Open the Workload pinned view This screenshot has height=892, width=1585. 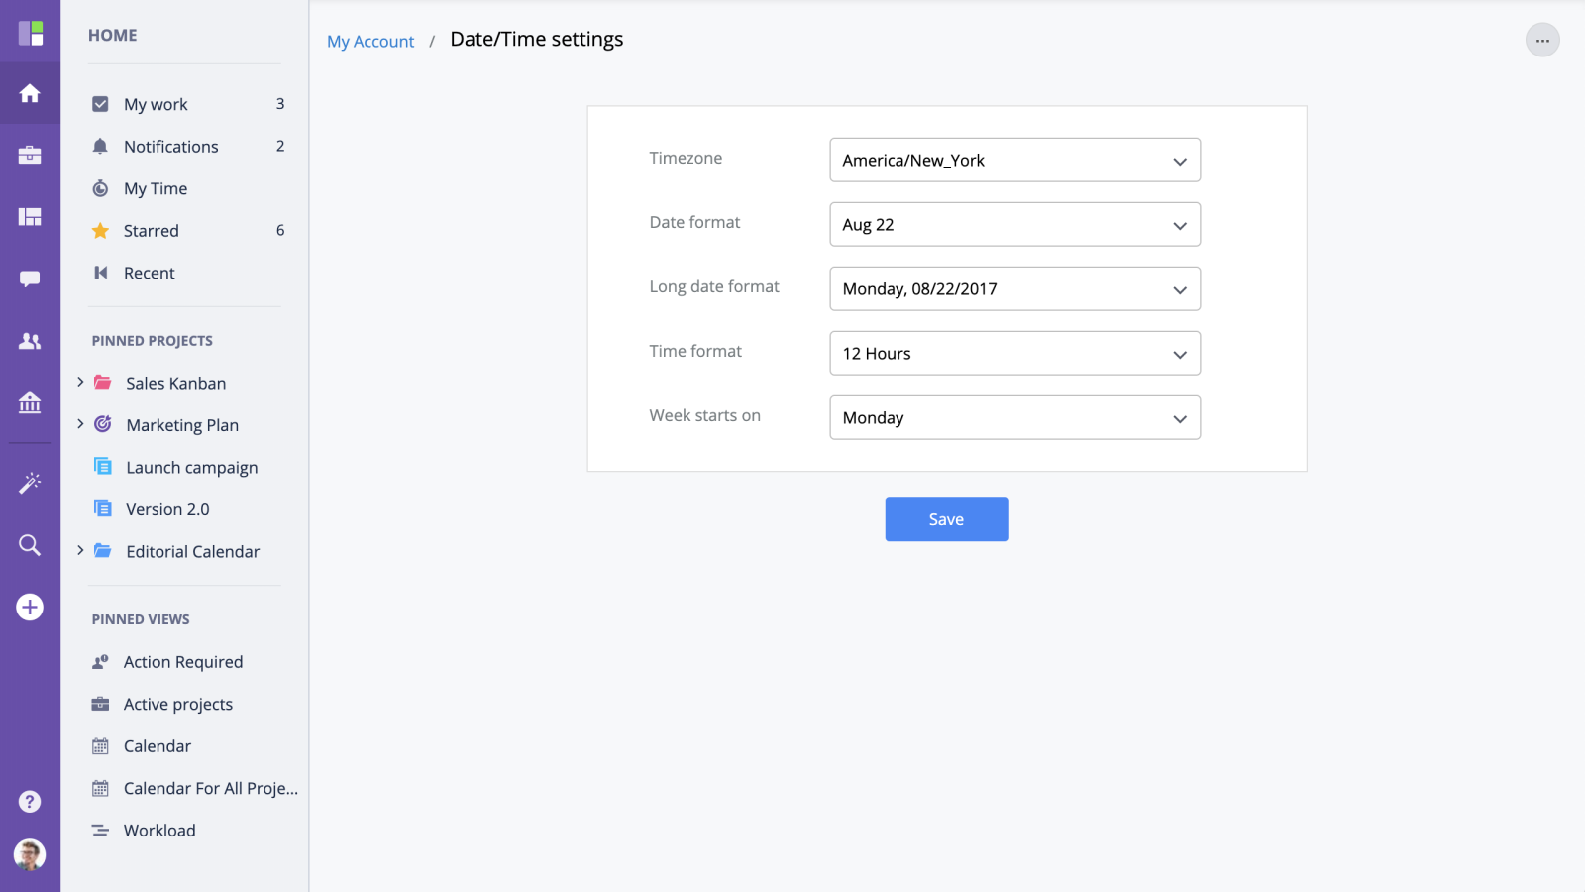[159, 831]
